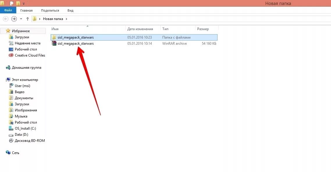Click Новая папка in the address bar
The image size is (331, 172).
(x=53, y=19)
